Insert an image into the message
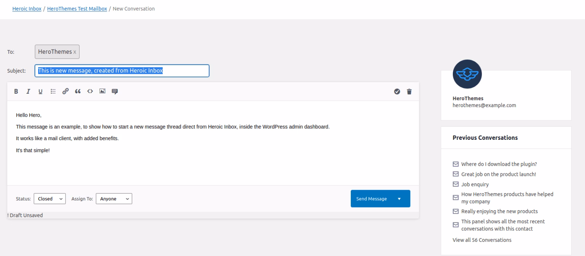The height and width of the screenshot is (256, 585). [x=102, y=91]
